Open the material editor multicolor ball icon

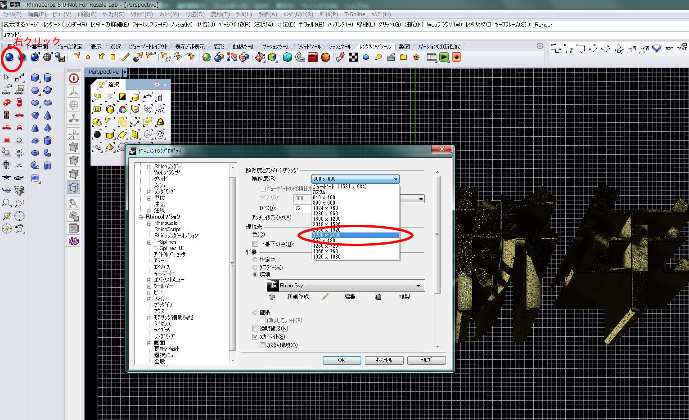click(207, 57)
